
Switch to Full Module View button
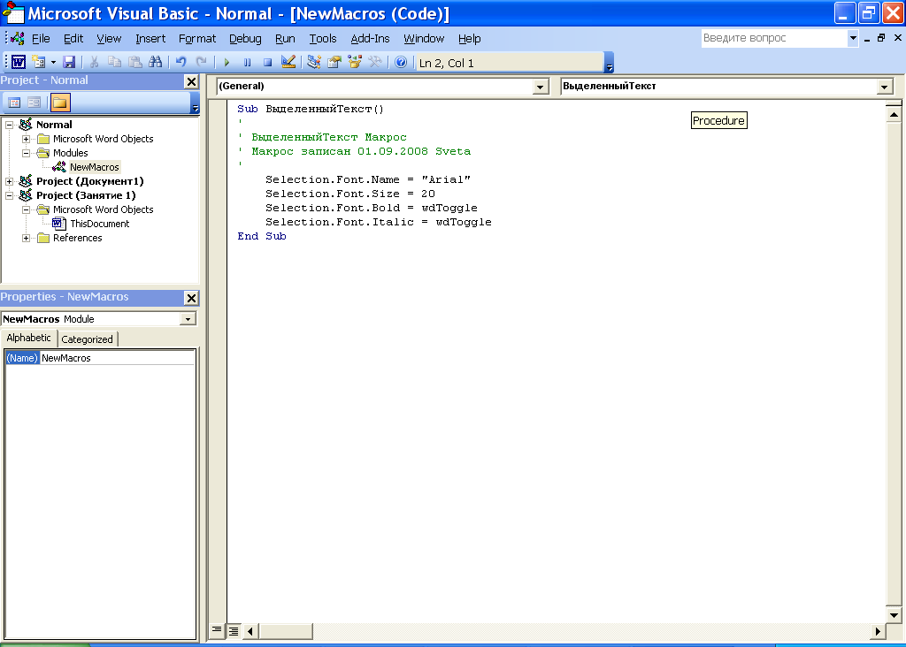234,631
